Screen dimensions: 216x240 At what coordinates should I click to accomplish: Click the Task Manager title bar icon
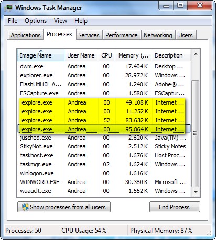pyautogui.click(x=8, y=8)
